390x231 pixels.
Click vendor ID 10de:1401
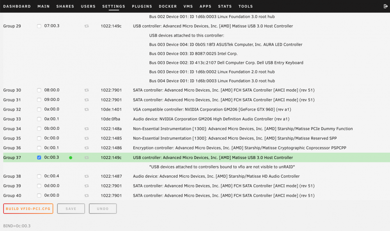point(111,109)
